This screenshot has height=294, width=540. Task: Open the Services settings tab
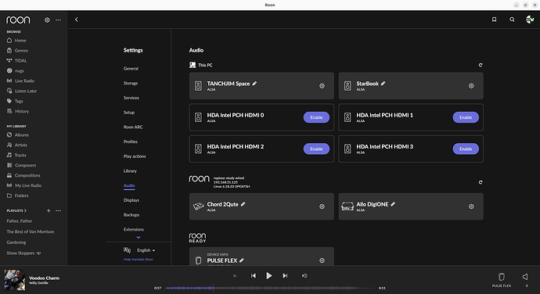(x=131, y=98)
